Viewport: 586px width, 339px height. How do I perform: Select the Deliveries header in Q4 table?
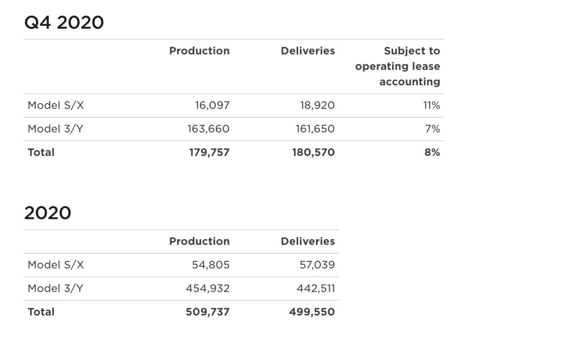click(x=307, y=51)
